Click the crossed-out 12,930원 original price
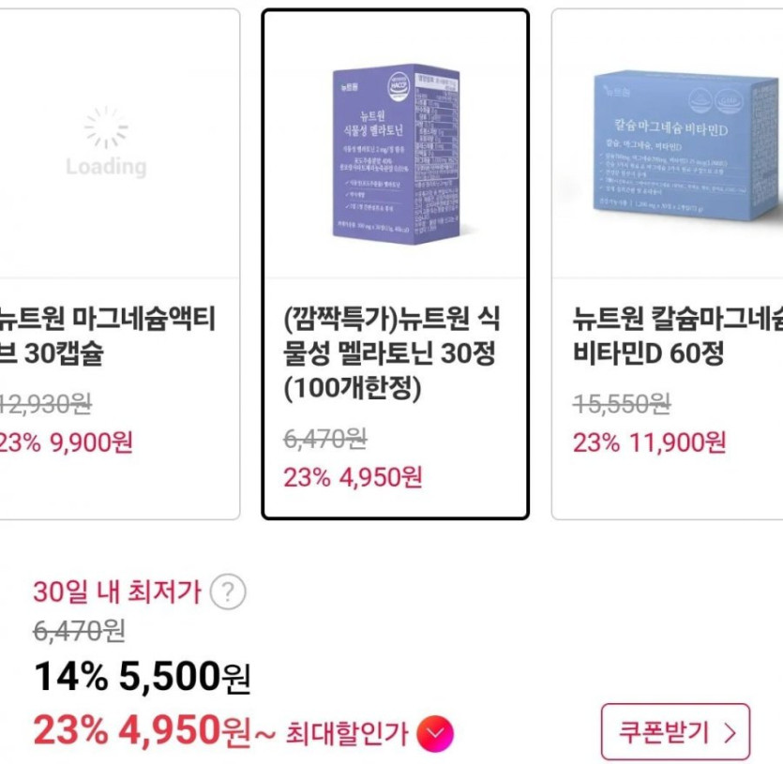 point(46,405)
